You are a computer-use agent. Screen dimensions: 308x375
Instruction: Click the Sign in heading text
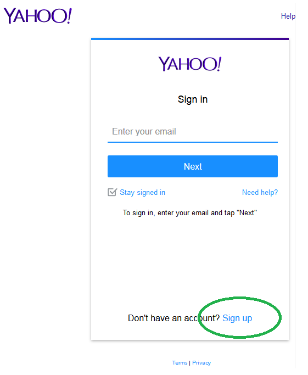tap(193, 99)
